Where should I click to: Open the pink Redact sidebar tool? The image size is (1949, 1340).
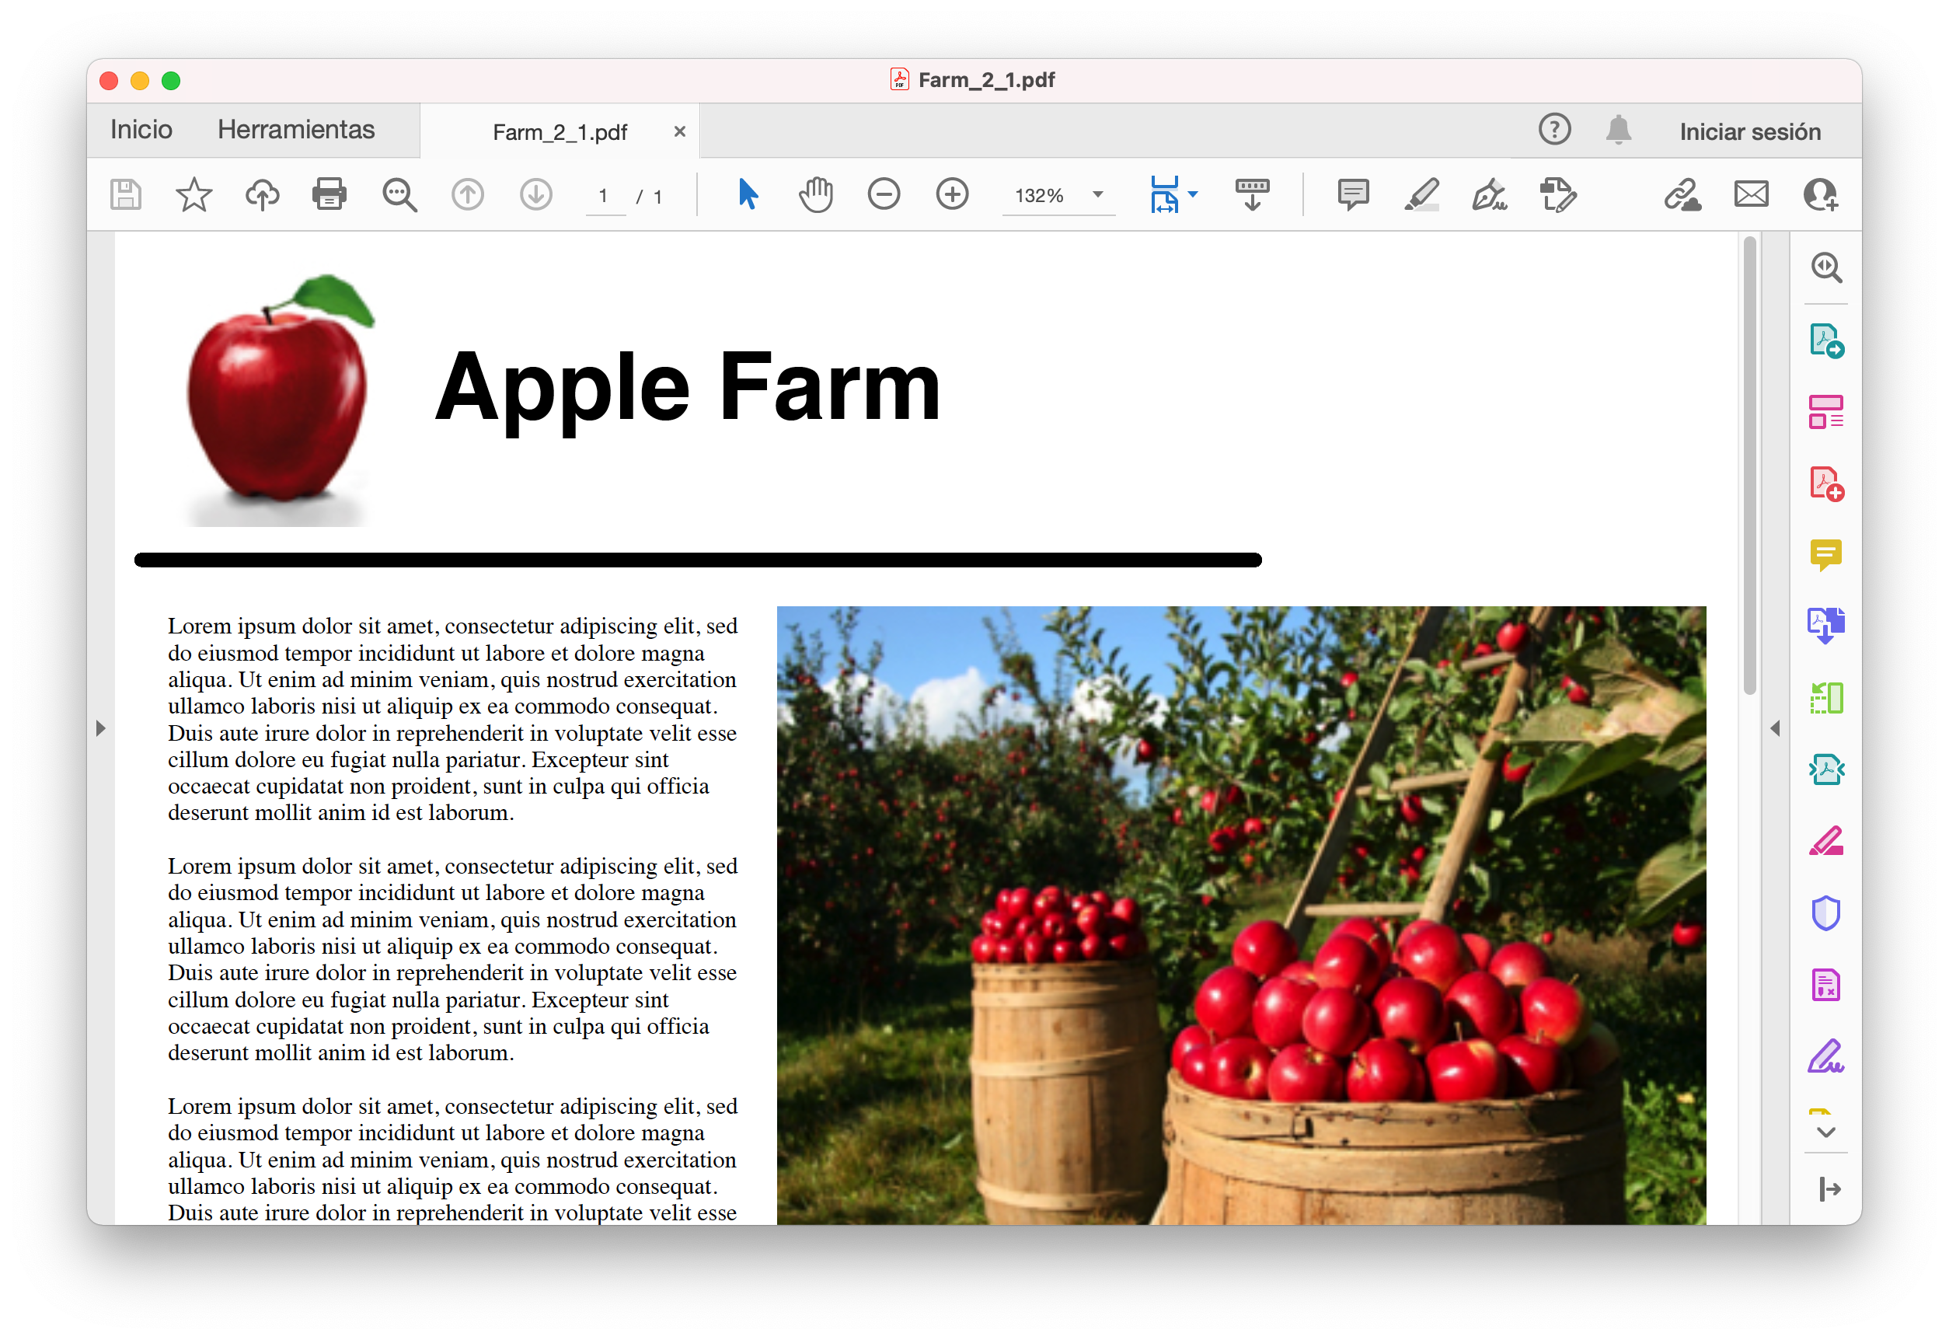(1826, 841)
